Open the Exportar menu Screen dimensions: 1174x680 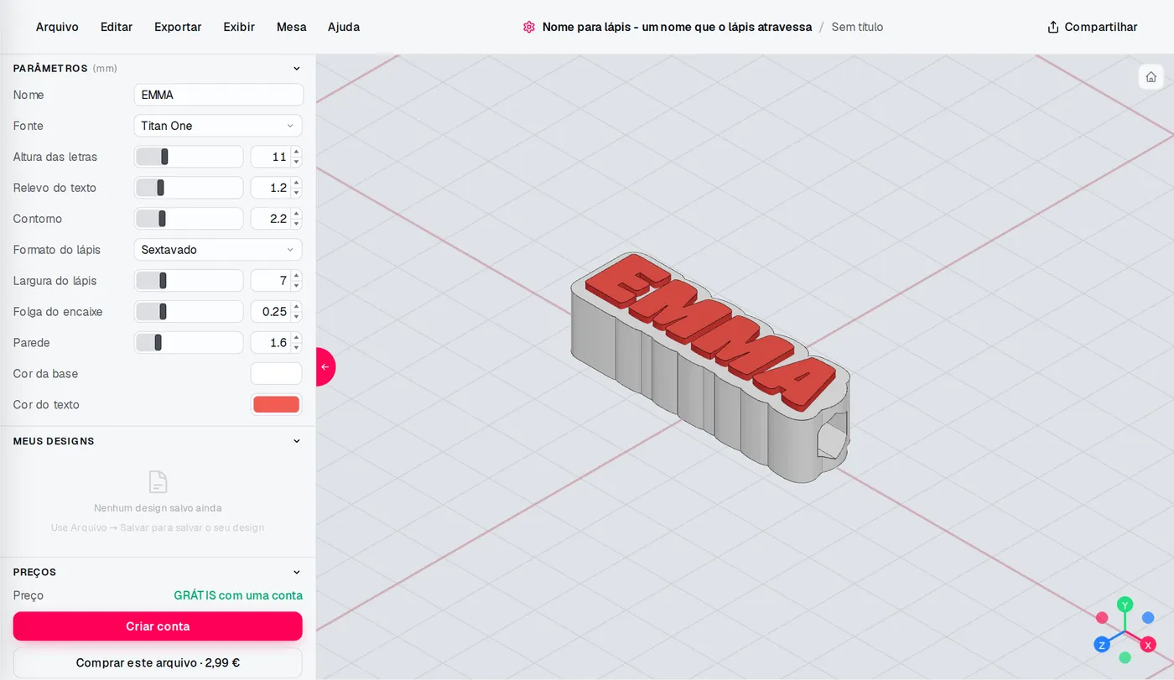click(x=178, y=27)
